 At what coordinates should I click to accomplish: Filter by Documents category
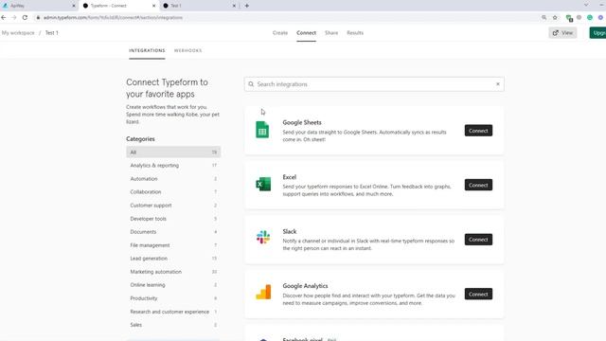point(173,232)
